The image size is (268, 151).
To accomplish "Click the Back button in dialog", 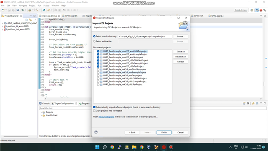I will [132, 133].
